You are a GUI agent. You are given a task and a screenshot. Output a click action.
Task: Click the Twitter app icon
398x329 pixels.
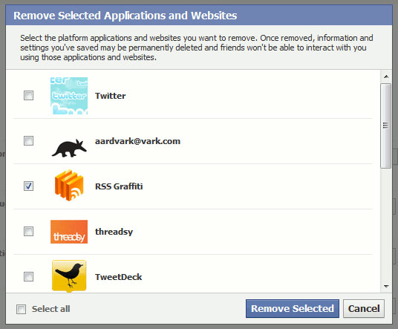[69, 96]
